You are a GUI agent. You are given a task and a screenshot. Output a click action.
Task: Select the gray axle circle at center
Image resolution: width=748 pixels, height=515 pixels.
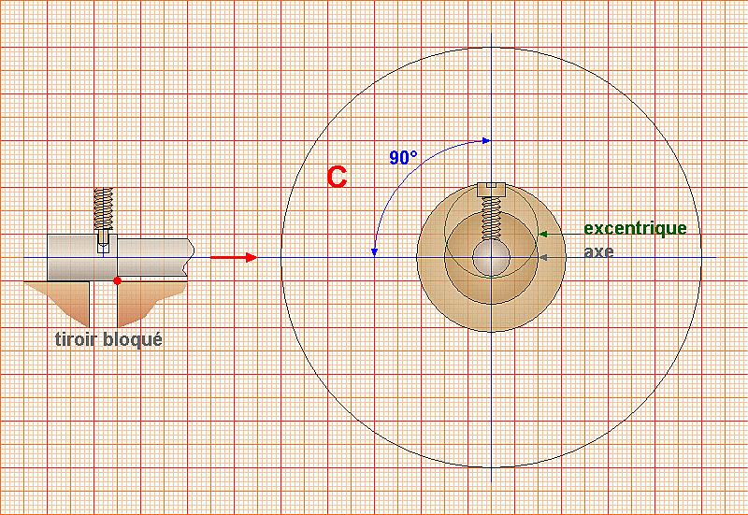click(x=491, y=257)
